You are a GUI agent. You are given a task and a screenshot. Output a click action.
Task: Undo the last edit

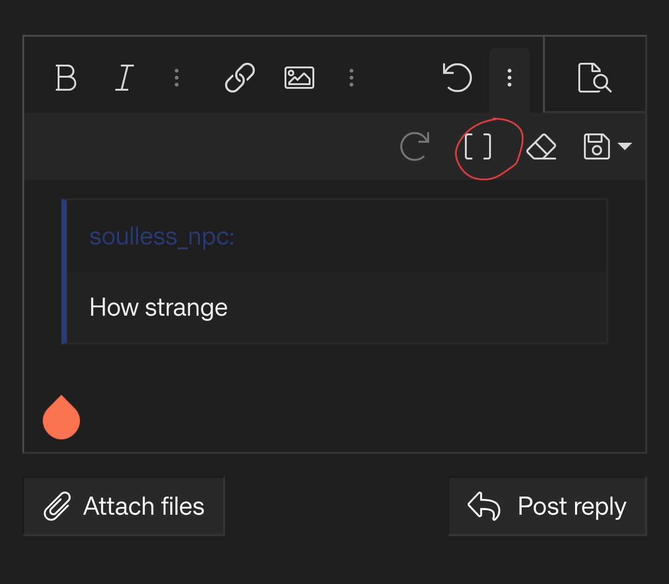coord(457,77)
